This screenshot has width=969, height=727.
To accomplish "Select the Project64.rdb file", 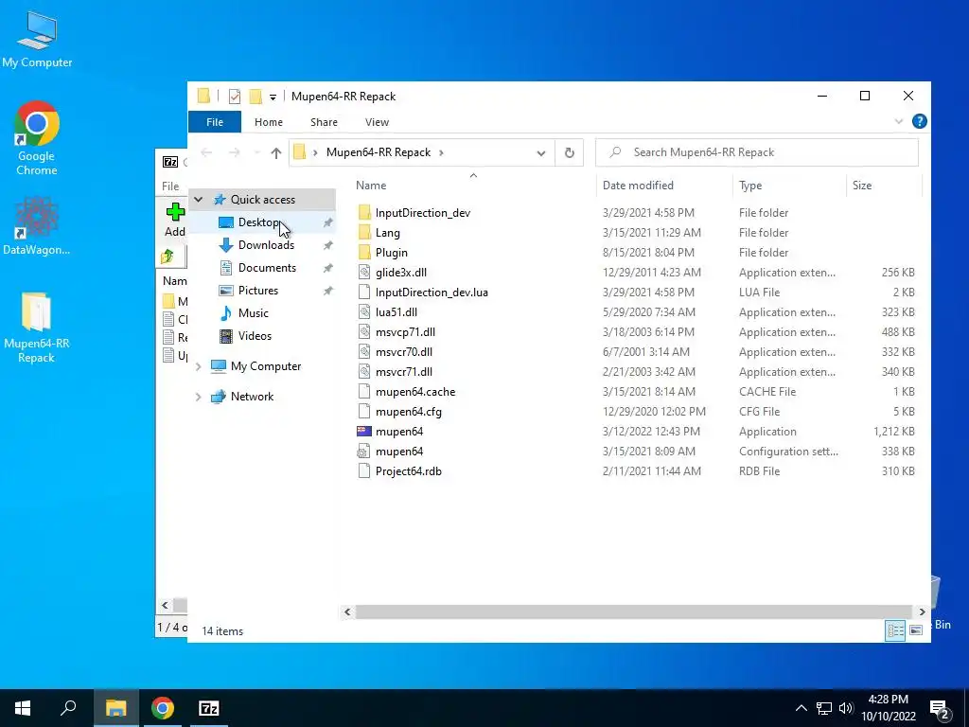I will 409,471.
